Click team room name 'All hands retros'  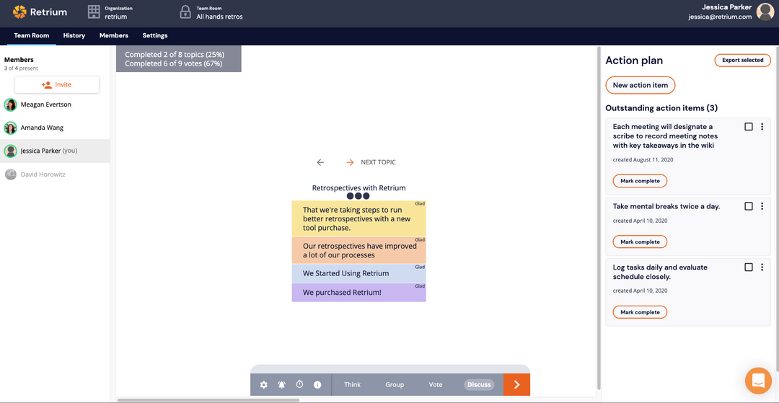219,17
